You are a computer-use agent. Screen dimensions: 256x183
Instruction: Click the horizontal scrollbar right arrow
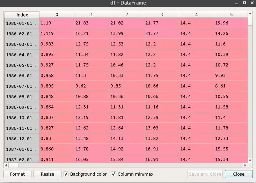coord(245,165)
